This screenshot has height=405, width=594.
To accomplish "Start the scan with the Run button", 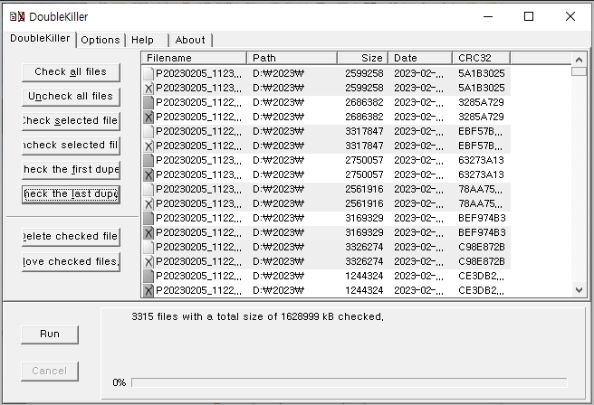I will pyautogui.click(x=50, y=334).
